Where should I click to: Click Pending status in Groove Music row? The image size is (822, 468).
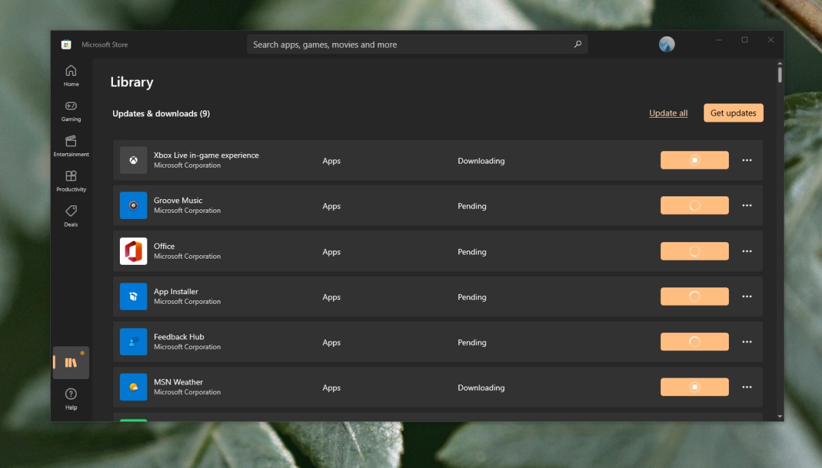(x=472, y=206)
